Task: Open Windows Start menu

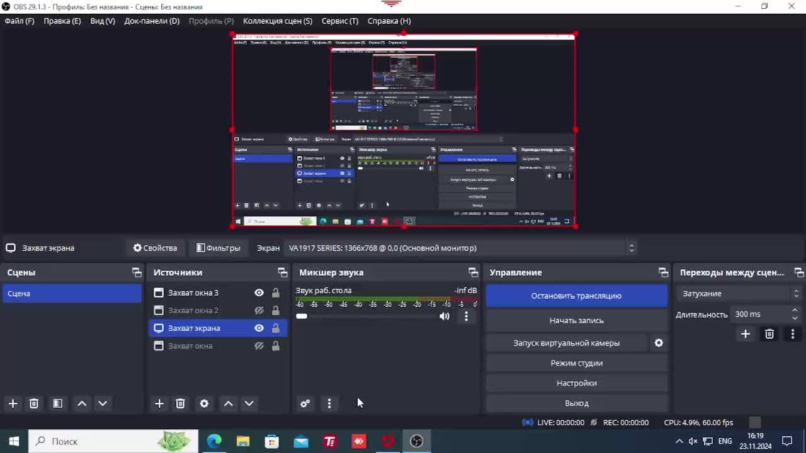Action: pyautogui.click(x=14, y=441)
